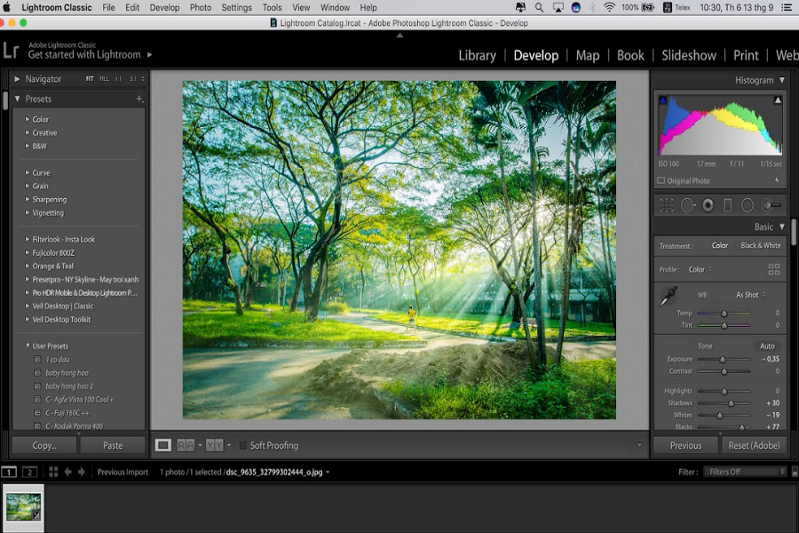Open the dsc_9635 filename source menu
799x533 pixels.
click(278, 472)
